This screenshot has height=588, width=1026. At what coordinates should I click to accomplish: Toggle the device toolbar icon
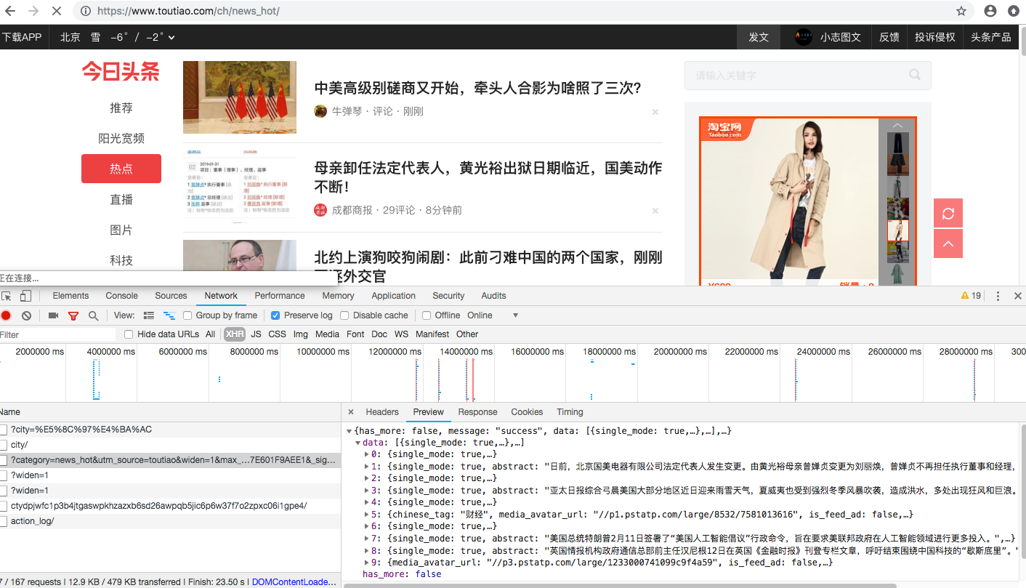point(25,296)
